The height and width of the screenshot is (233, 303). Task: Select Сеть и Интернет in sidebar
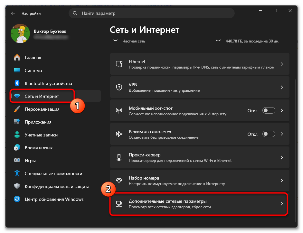(56, 96)
